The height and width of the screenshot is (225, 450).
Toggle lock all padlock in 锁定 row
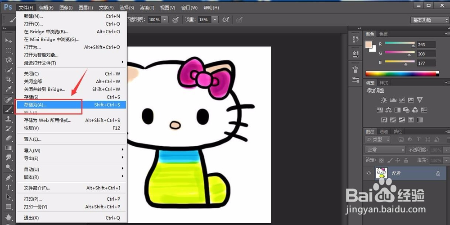click(x=406, y=160)
